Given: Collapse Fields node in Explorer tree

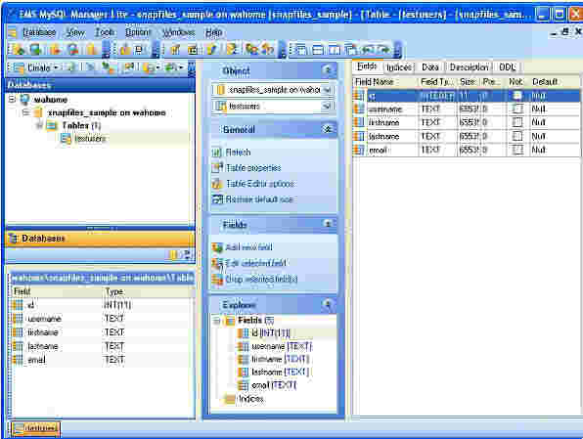Looking at the screenshot, I should (217, 321).
